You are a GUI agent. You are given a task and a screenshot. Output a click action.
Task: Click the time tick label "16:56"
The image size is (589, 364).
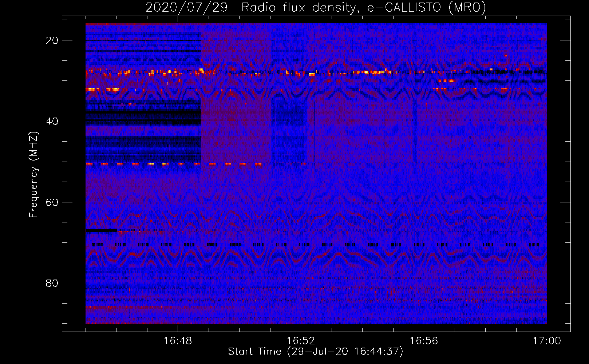click(x=424, y=341)
